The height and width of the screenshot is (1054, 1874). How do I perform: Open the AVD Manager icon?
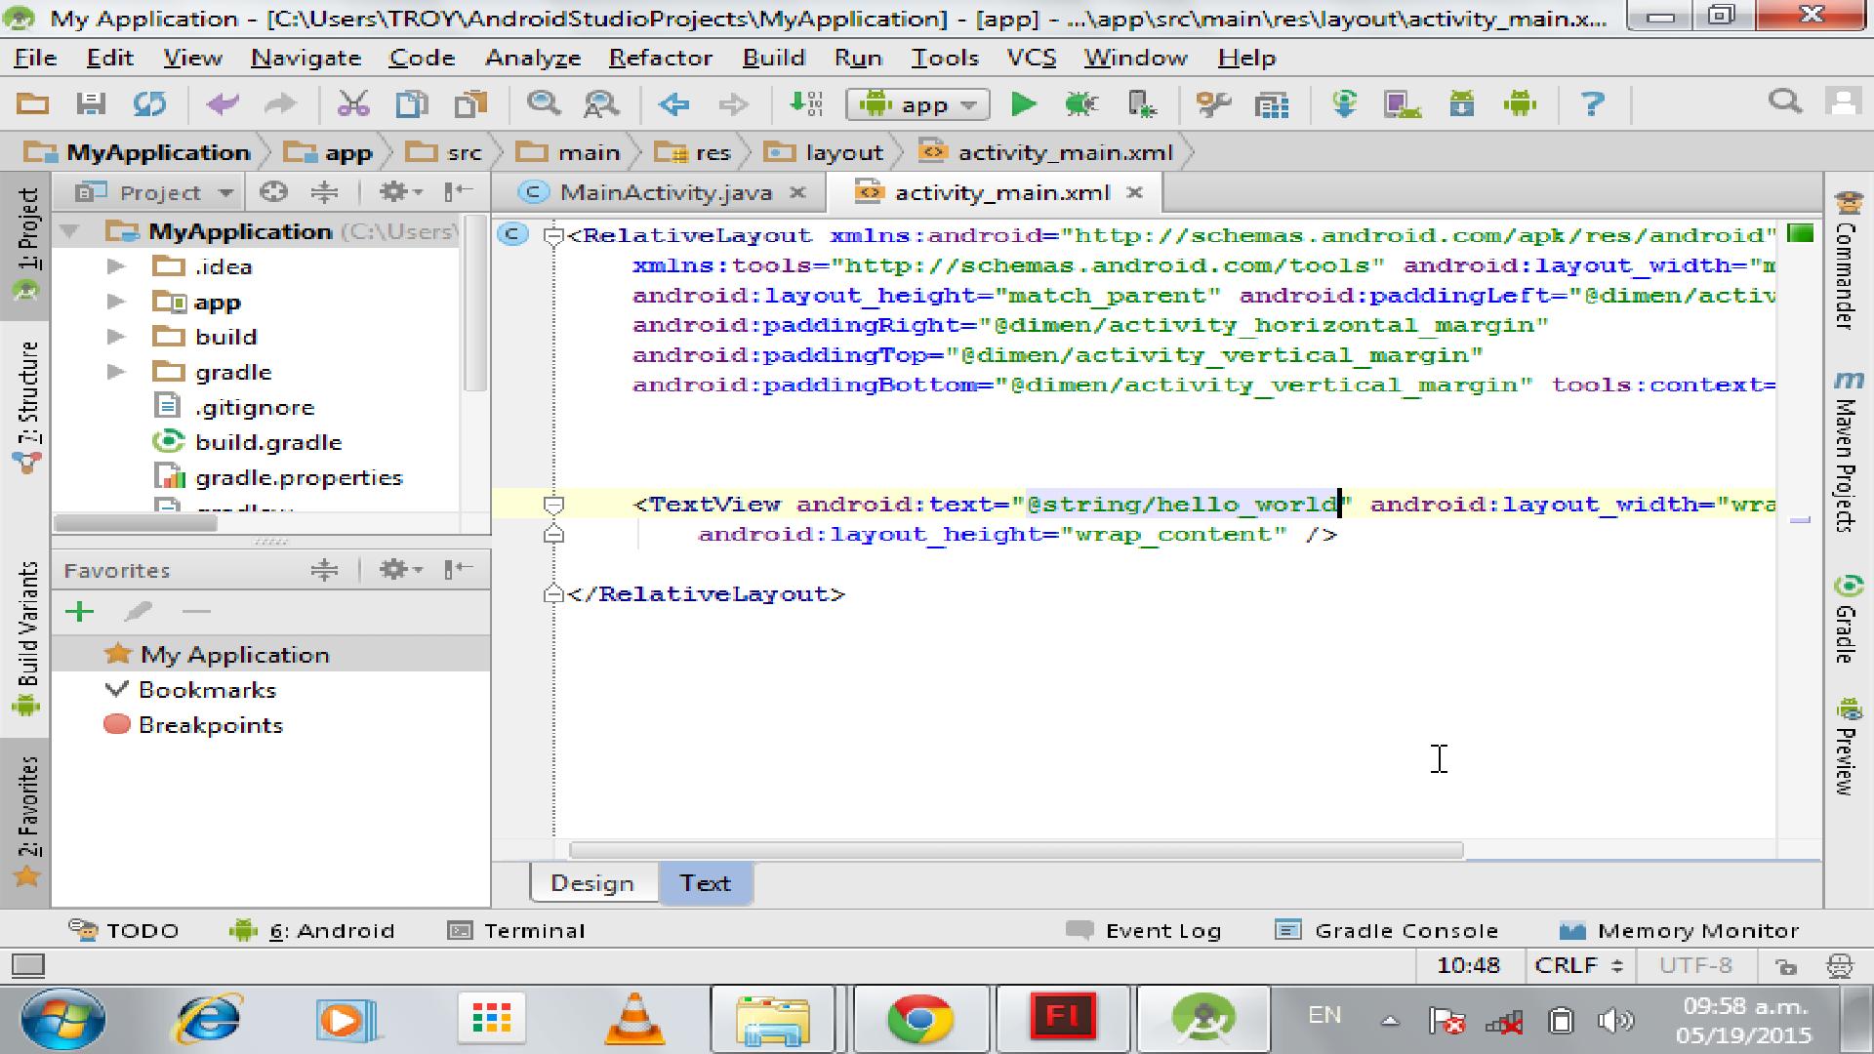pyautogui.click(x=1402, y=103)
